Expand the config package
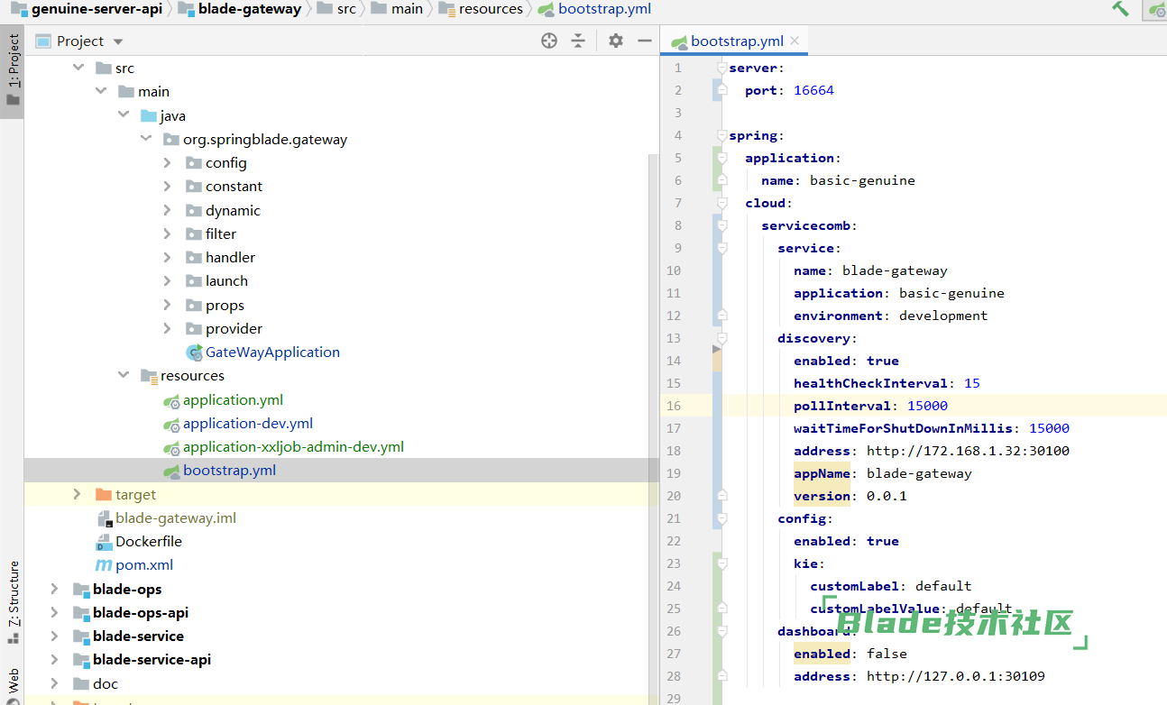1167x705 pixels. [x=168, y=162]
